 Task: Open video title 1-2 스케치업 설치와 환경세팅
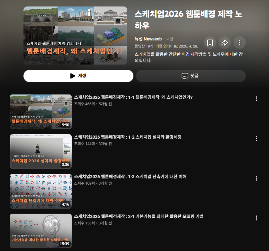128,137
